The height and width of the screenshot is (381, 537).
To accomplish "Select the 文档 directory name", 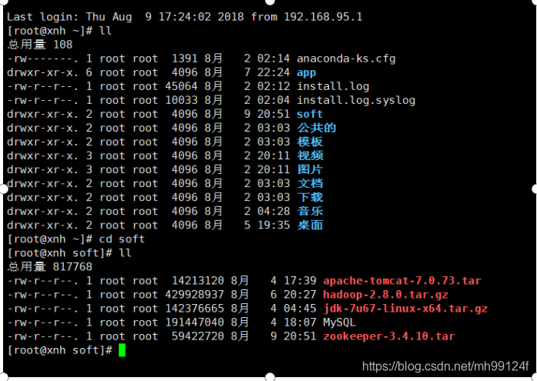I will click(310, 184).
